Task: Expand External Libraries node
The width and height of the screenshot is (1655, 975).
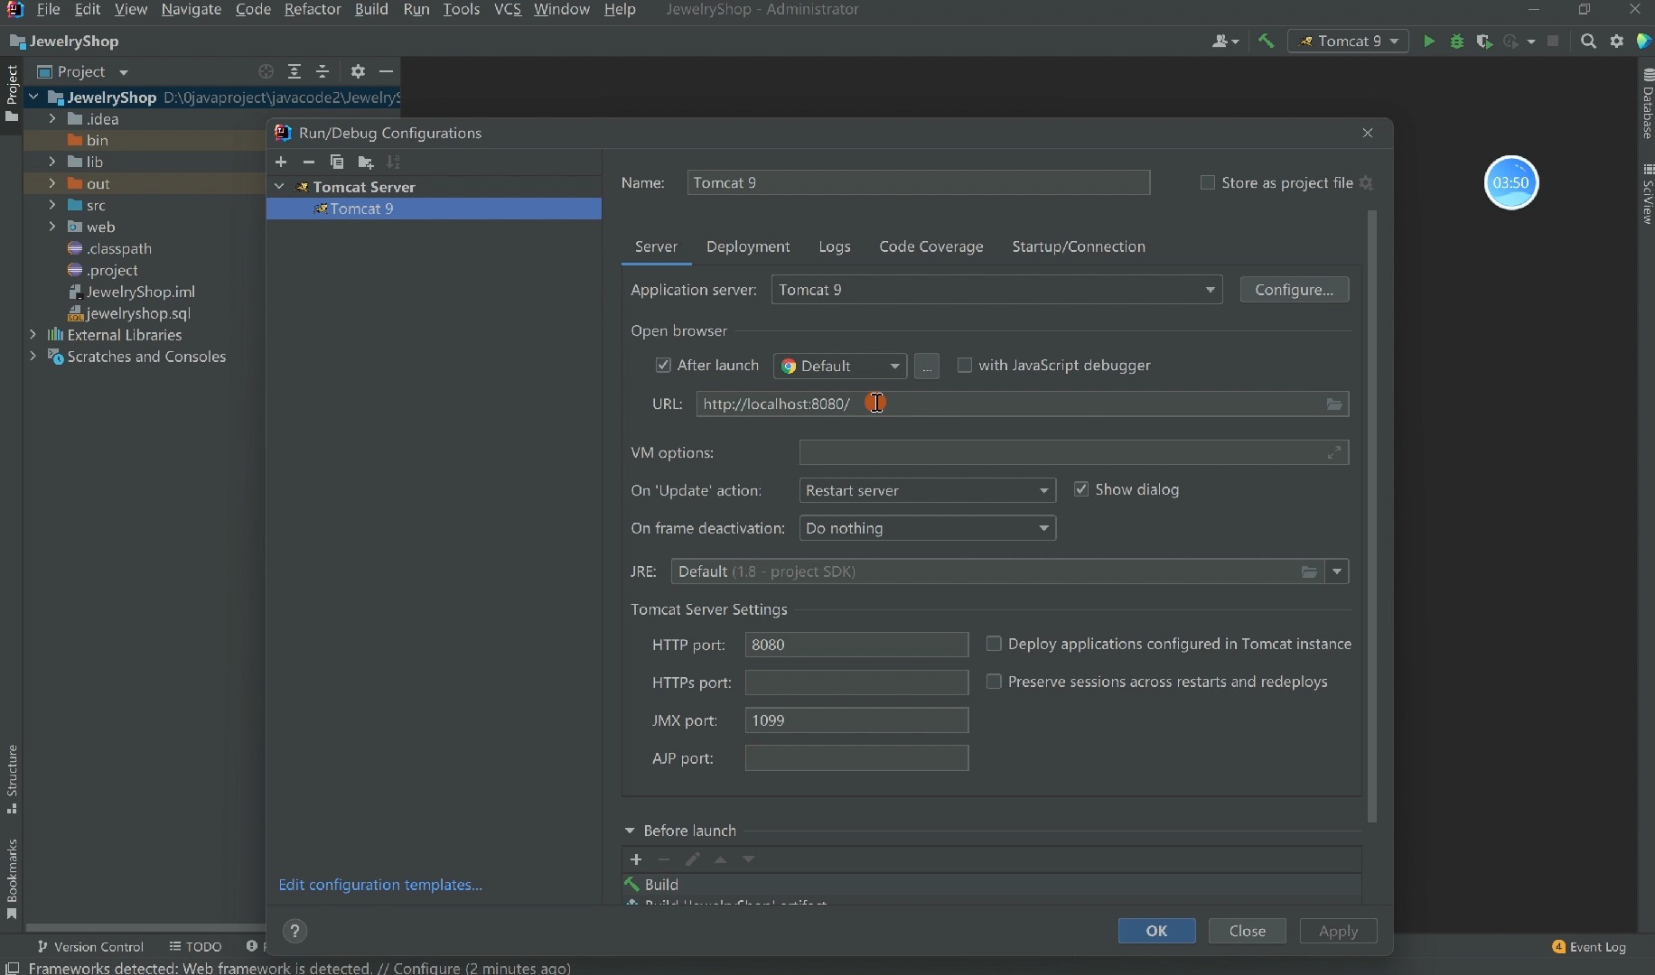Action: click(33, 335)
